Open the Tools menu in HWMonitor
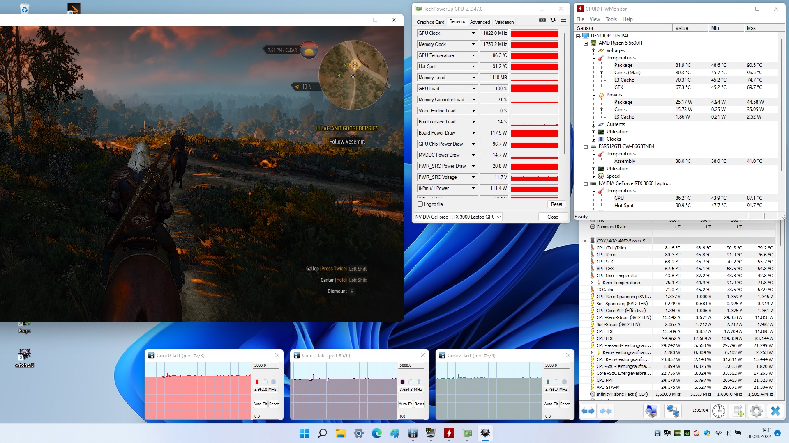Image resolution: width=789 pixels, height=443 pixels. click(611, 19)
